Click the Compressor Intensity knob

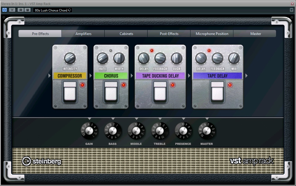click(70, 58)
